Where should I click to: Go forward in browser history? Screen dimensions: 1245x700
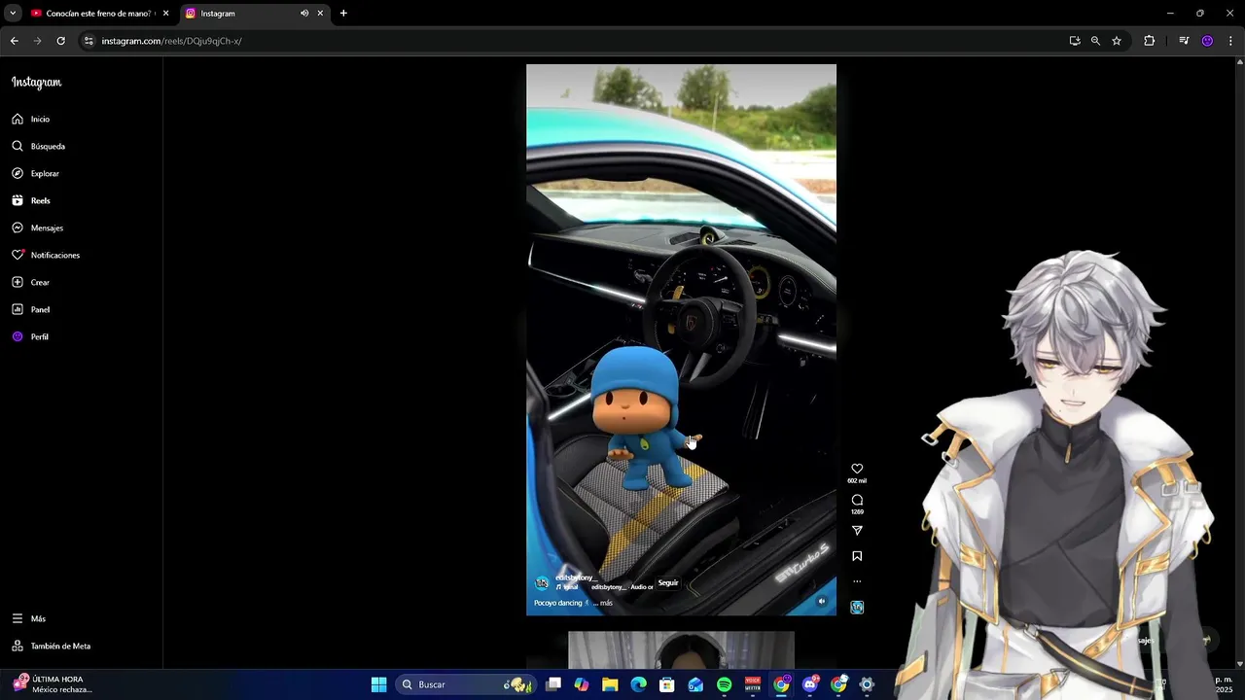click(x=37, y=41)
